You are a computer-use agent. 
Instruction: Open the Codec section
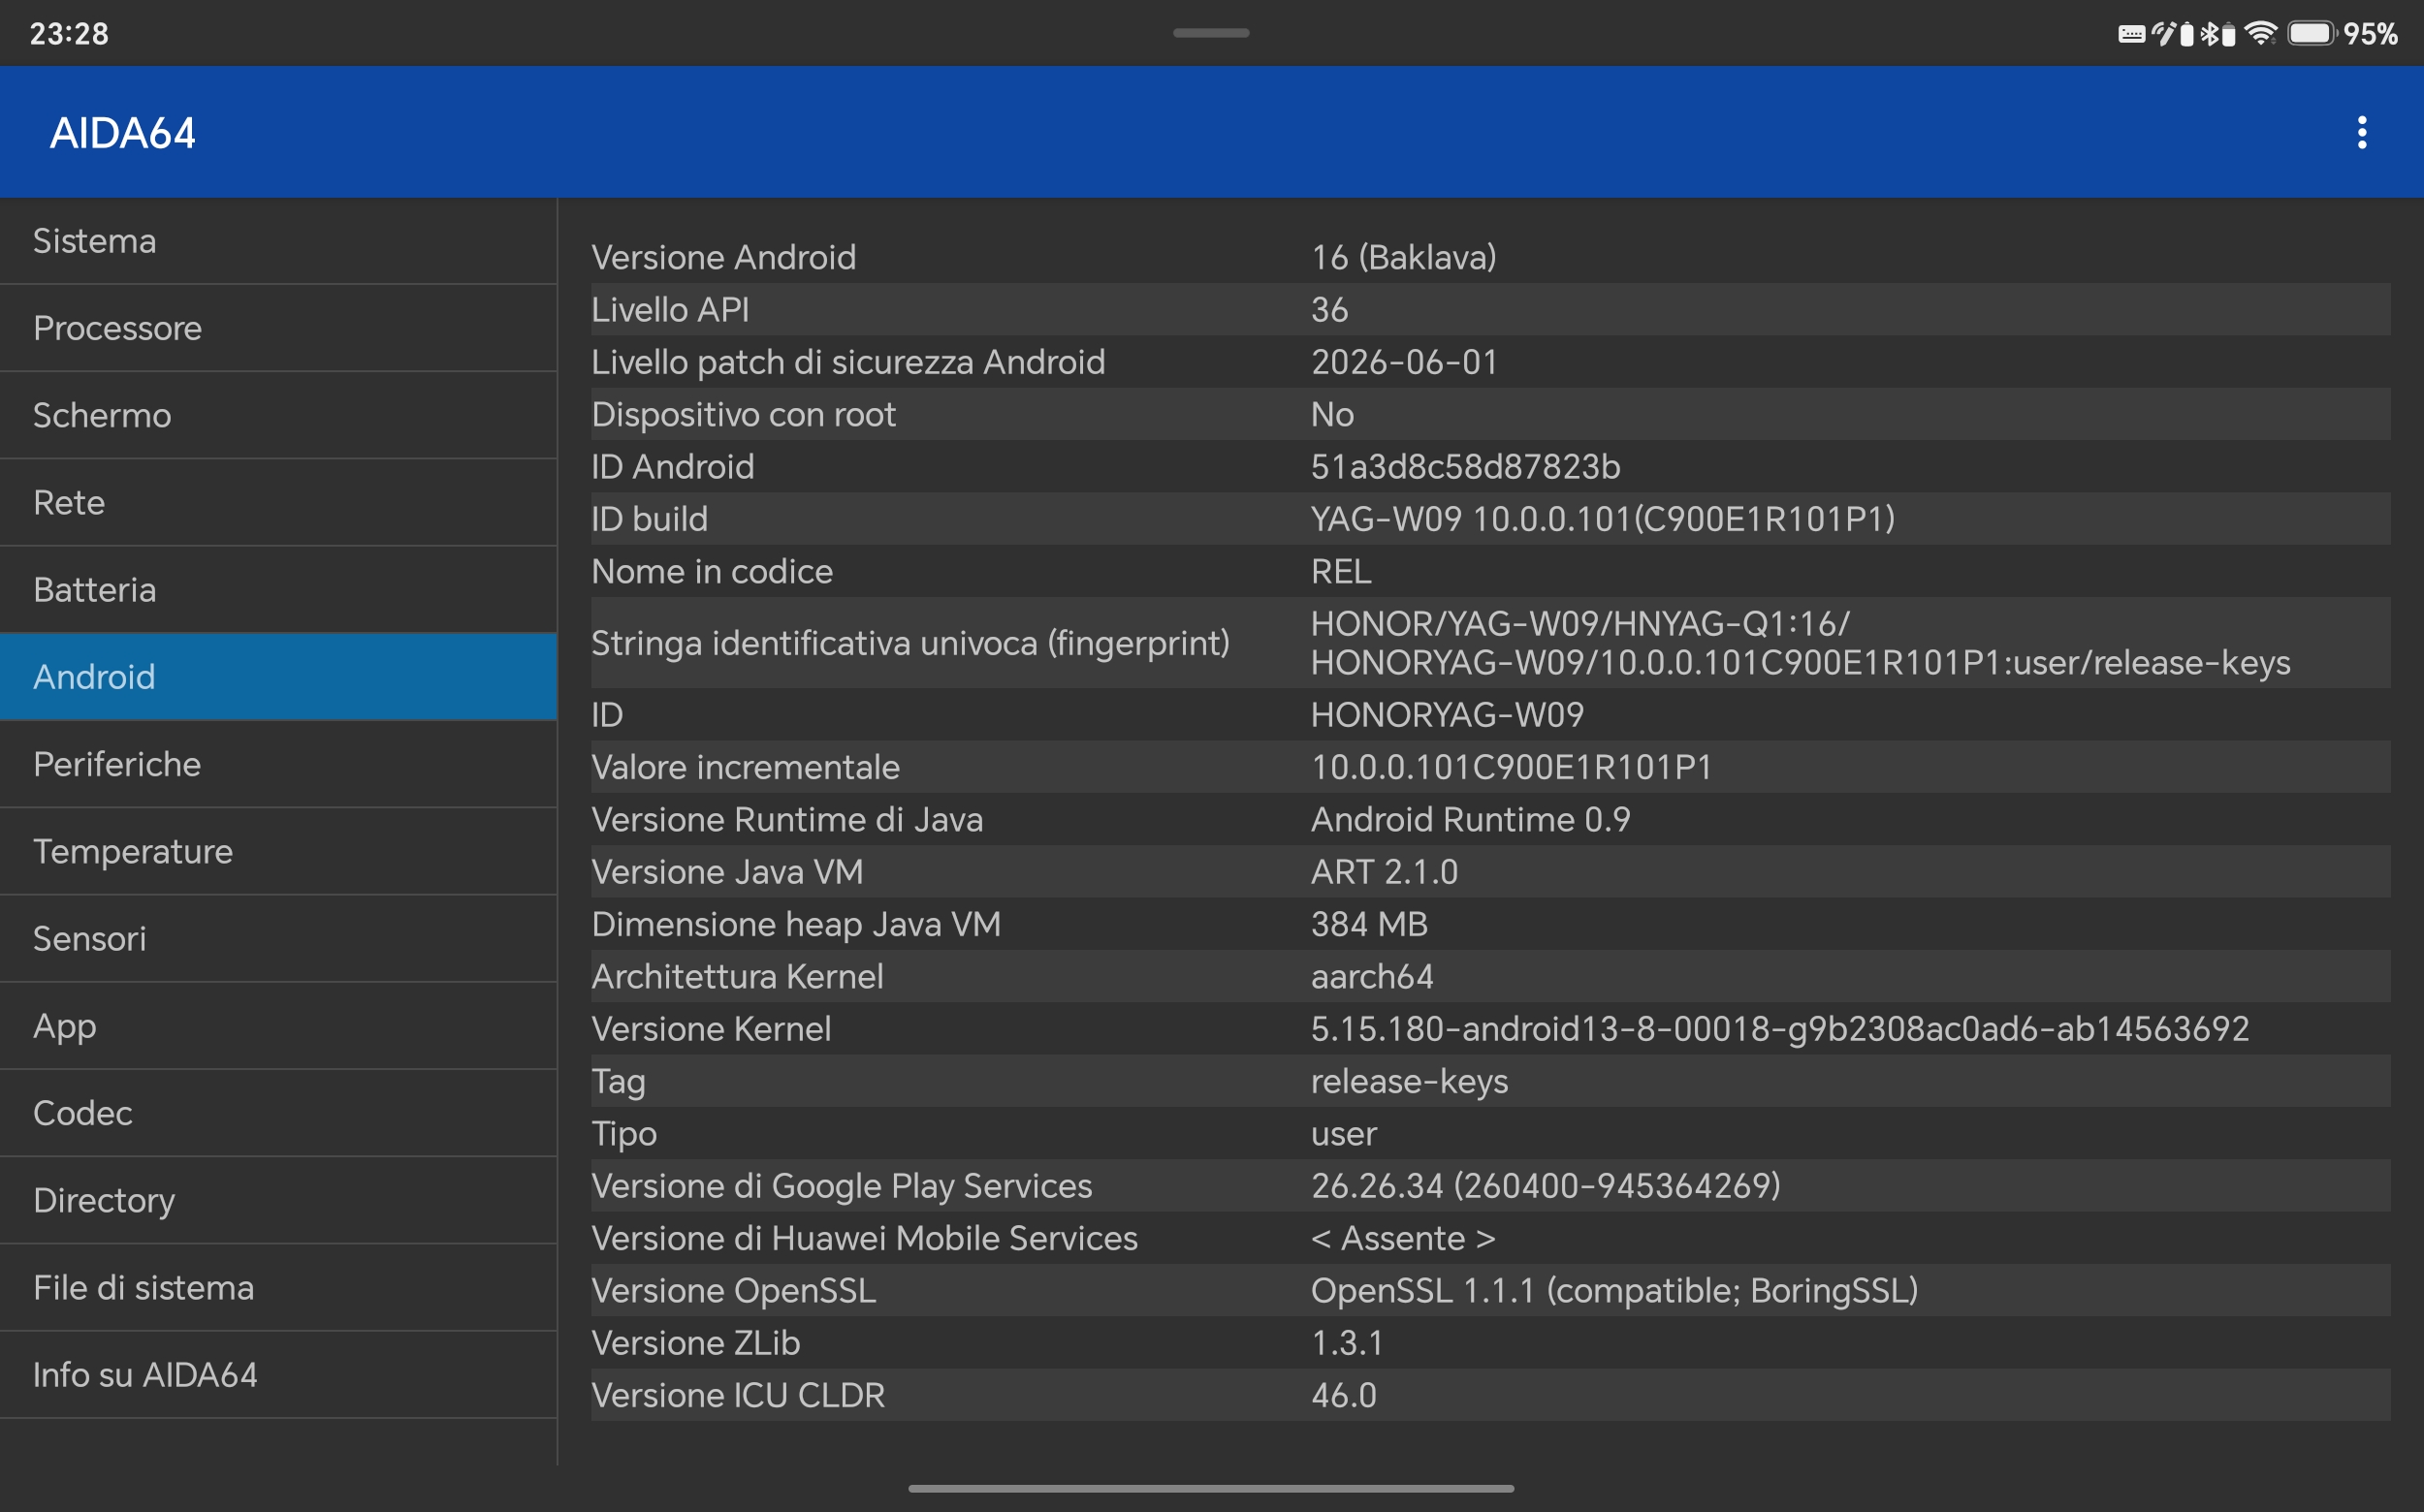coord(278,1113)
